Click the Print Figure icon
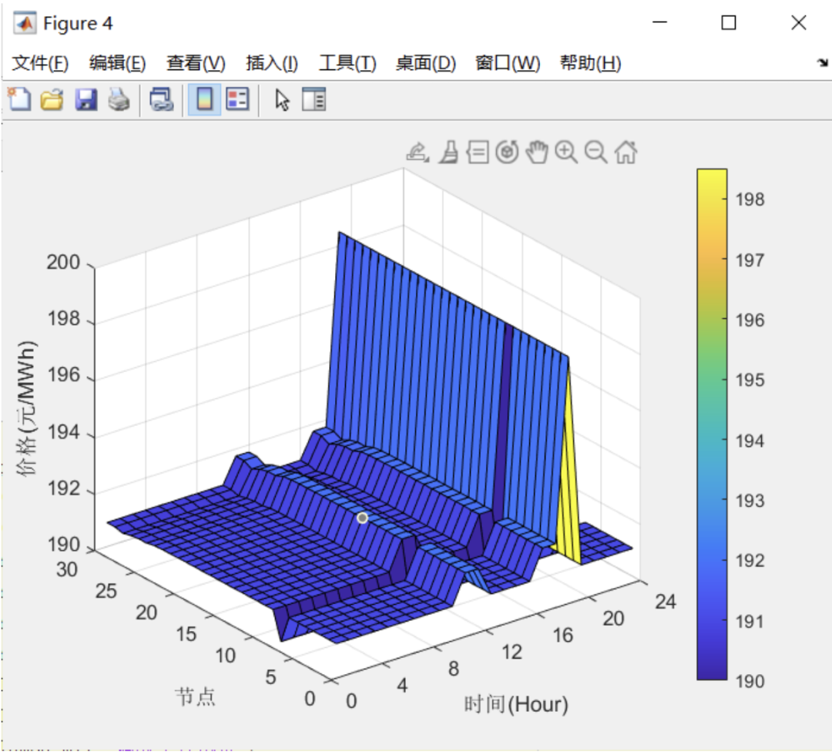This screenshot has width=832, height=755. pyautogui.click(x=119, y=99)
